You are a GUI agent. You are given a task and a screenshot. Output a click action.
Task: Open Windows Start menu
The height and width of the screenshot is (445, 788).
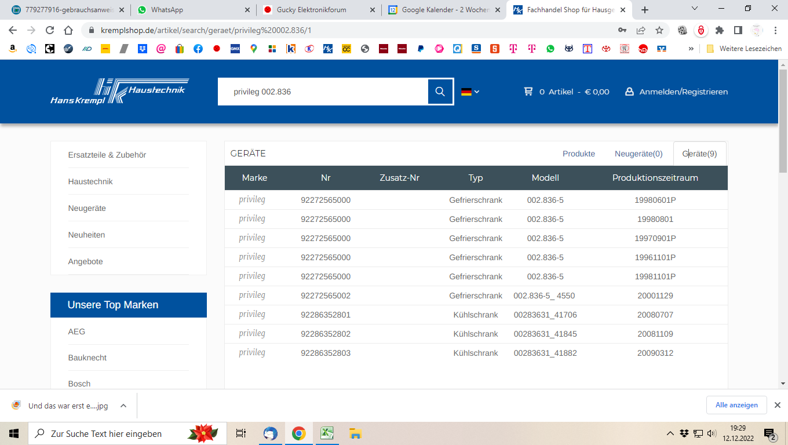click(x=14, y=433)
